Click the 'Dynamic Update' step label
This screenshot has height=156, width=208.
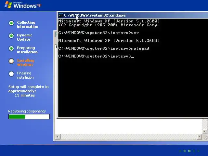(x=25, y=37)
